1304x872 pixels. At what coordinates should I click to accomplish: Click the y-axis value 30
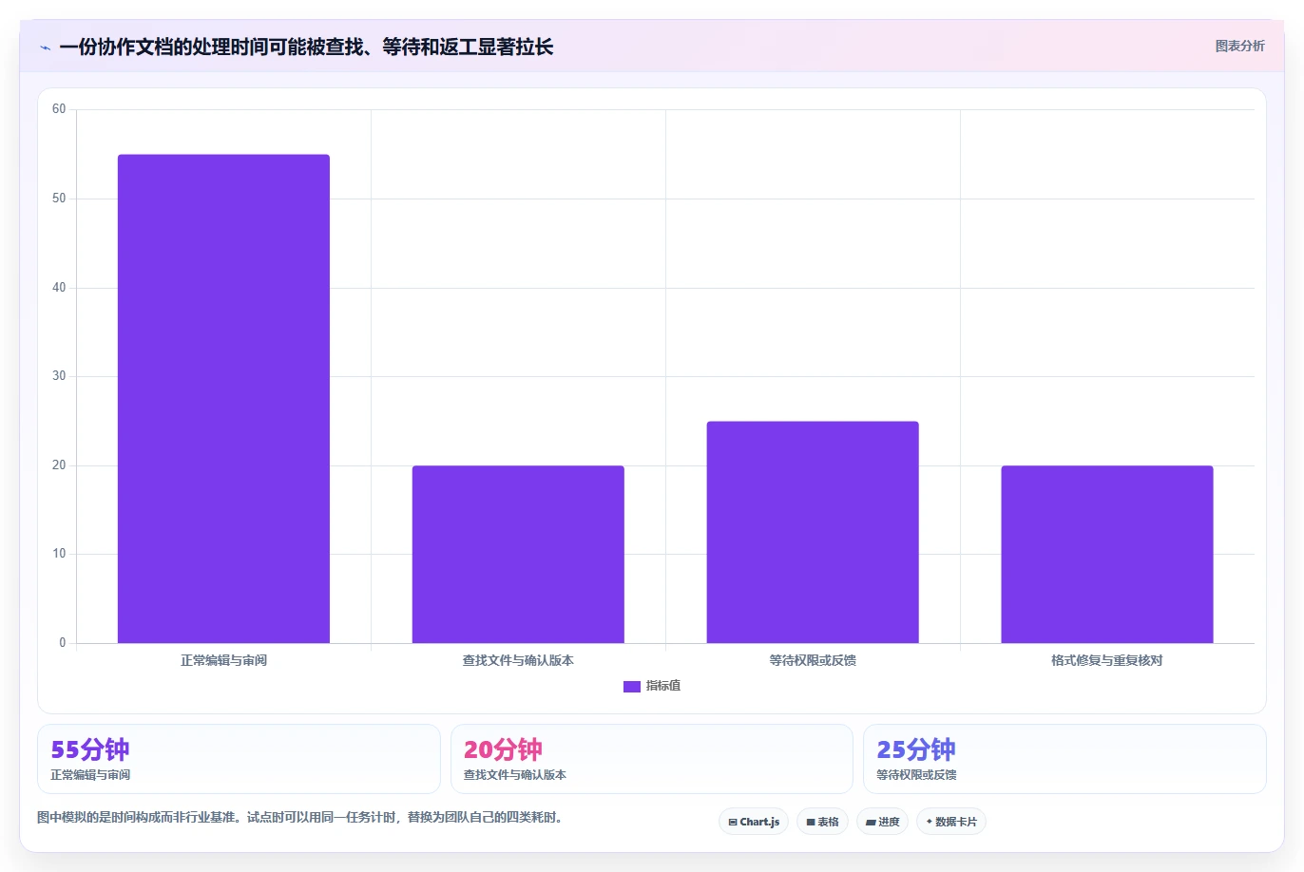click(x=59, y=376)
